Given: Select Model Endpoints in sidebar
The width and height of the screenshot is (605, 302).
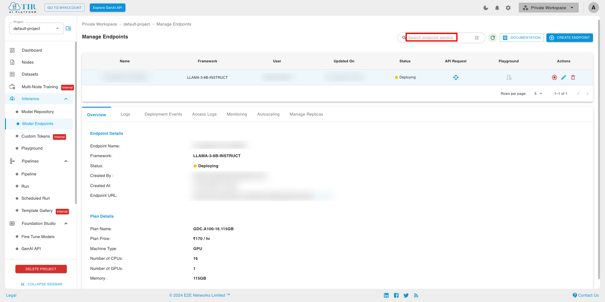Looking at the screenshot, I should coord(39,124).
